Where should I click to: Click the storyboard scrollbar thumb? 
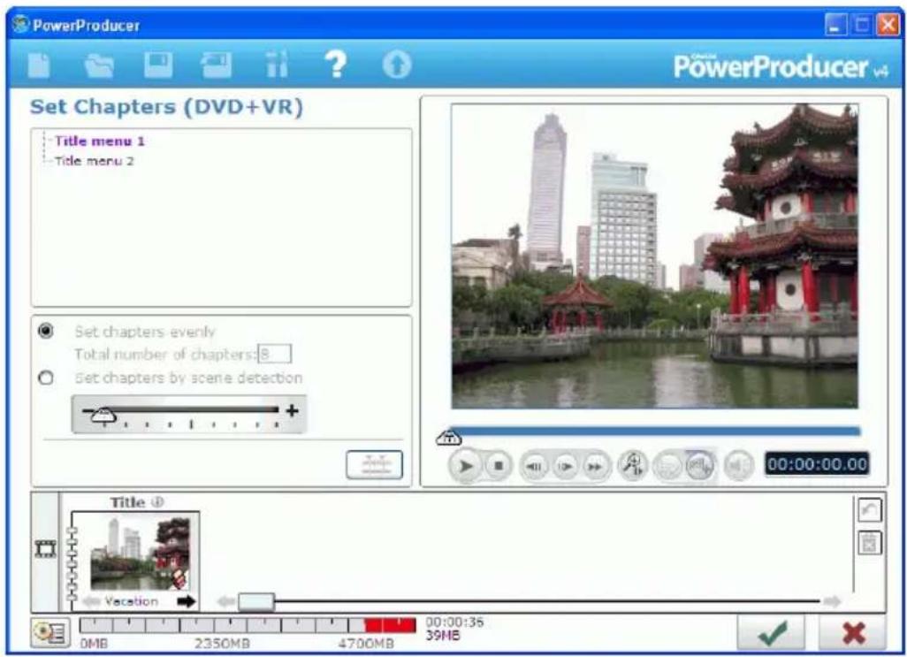click(256, 602)
